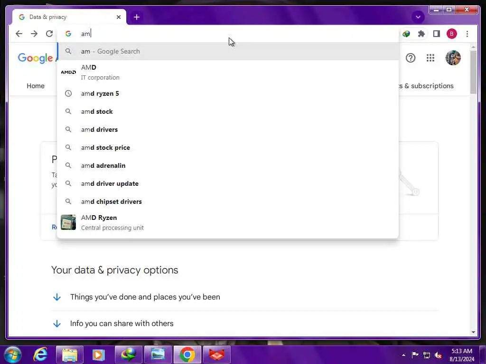Image resolution: width=486 pixels, height=364 pixels.
Task: Open the Google Account help question-mark icon
Action: [x=411, y=58]
